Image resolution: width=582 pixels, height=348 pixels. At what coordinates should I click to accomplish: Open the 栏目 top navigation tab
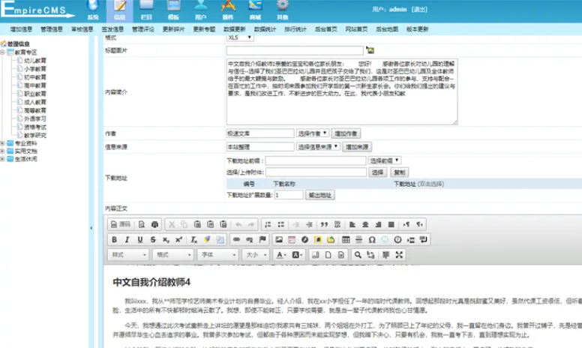146,10
